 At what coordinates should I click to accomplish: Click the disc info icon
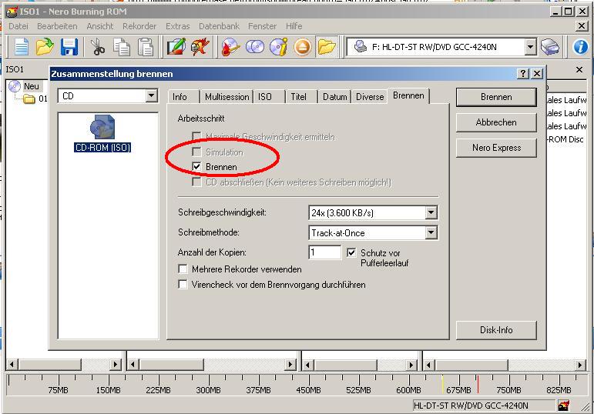click(x=279, y=47)
